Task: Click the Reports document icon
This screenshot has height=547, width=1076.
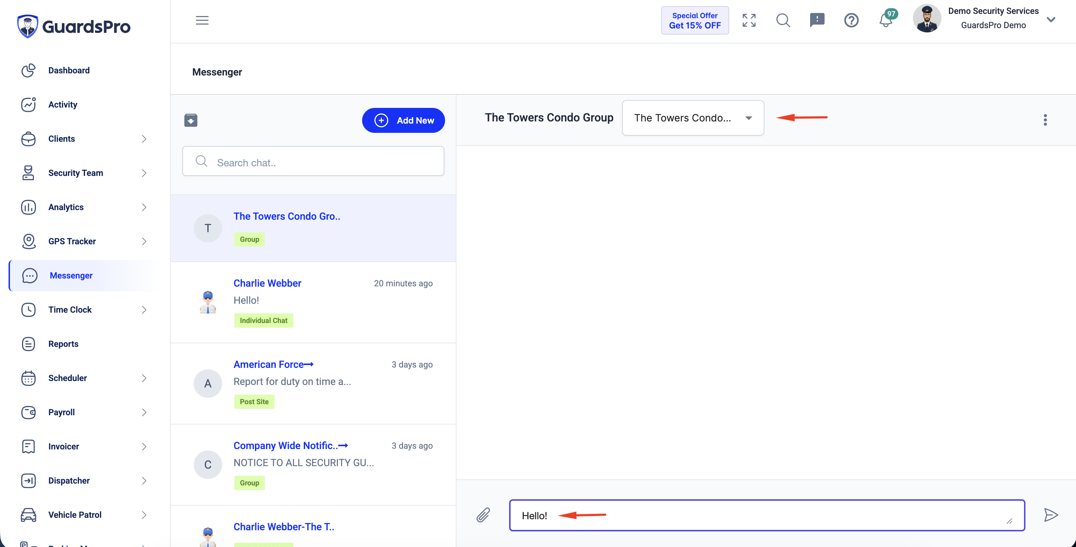Action: pyautogui.click(x=28, y=344)
